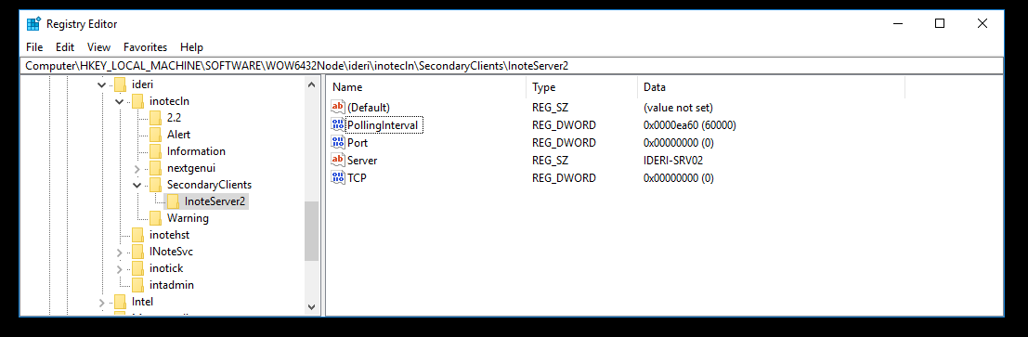Click the '(value not set)' data cell
1028x337 pixels.
[x=678, y=107]
